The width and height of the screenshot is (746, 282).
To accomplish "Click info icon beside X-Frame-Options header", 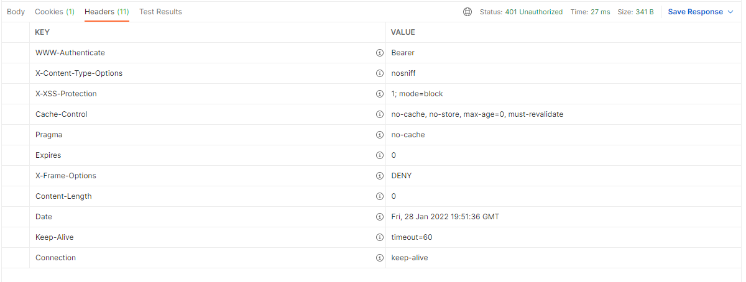I will [x=379, y=176].
